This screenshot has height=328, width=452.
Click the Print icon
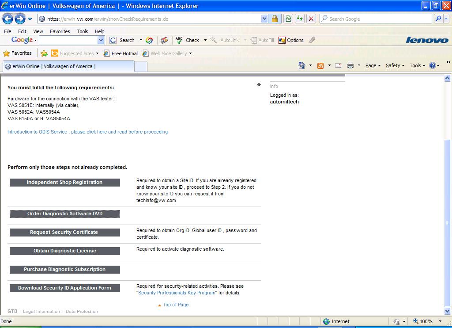point(350,65)
